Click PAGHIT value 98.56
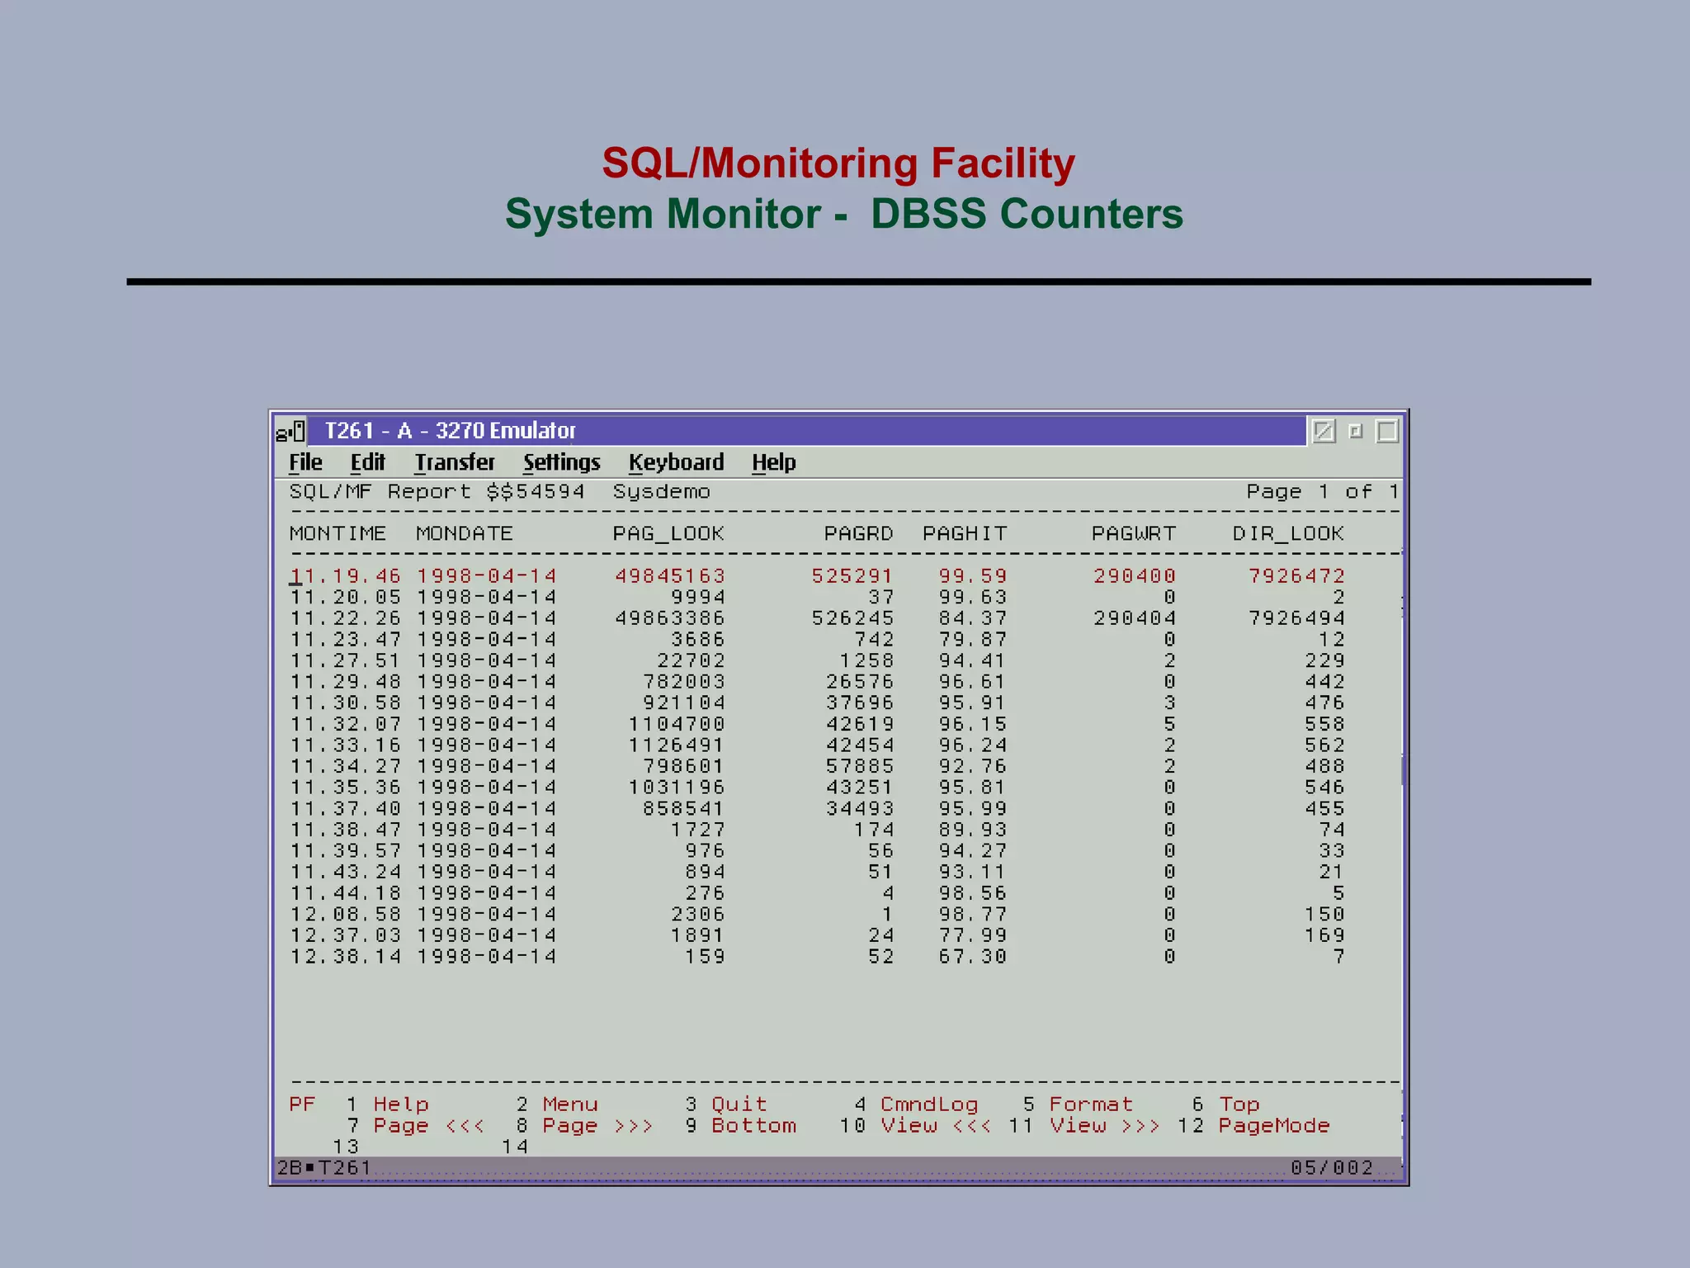The width and height of the screenshot is (1690, 1268). tap(972, 893)
